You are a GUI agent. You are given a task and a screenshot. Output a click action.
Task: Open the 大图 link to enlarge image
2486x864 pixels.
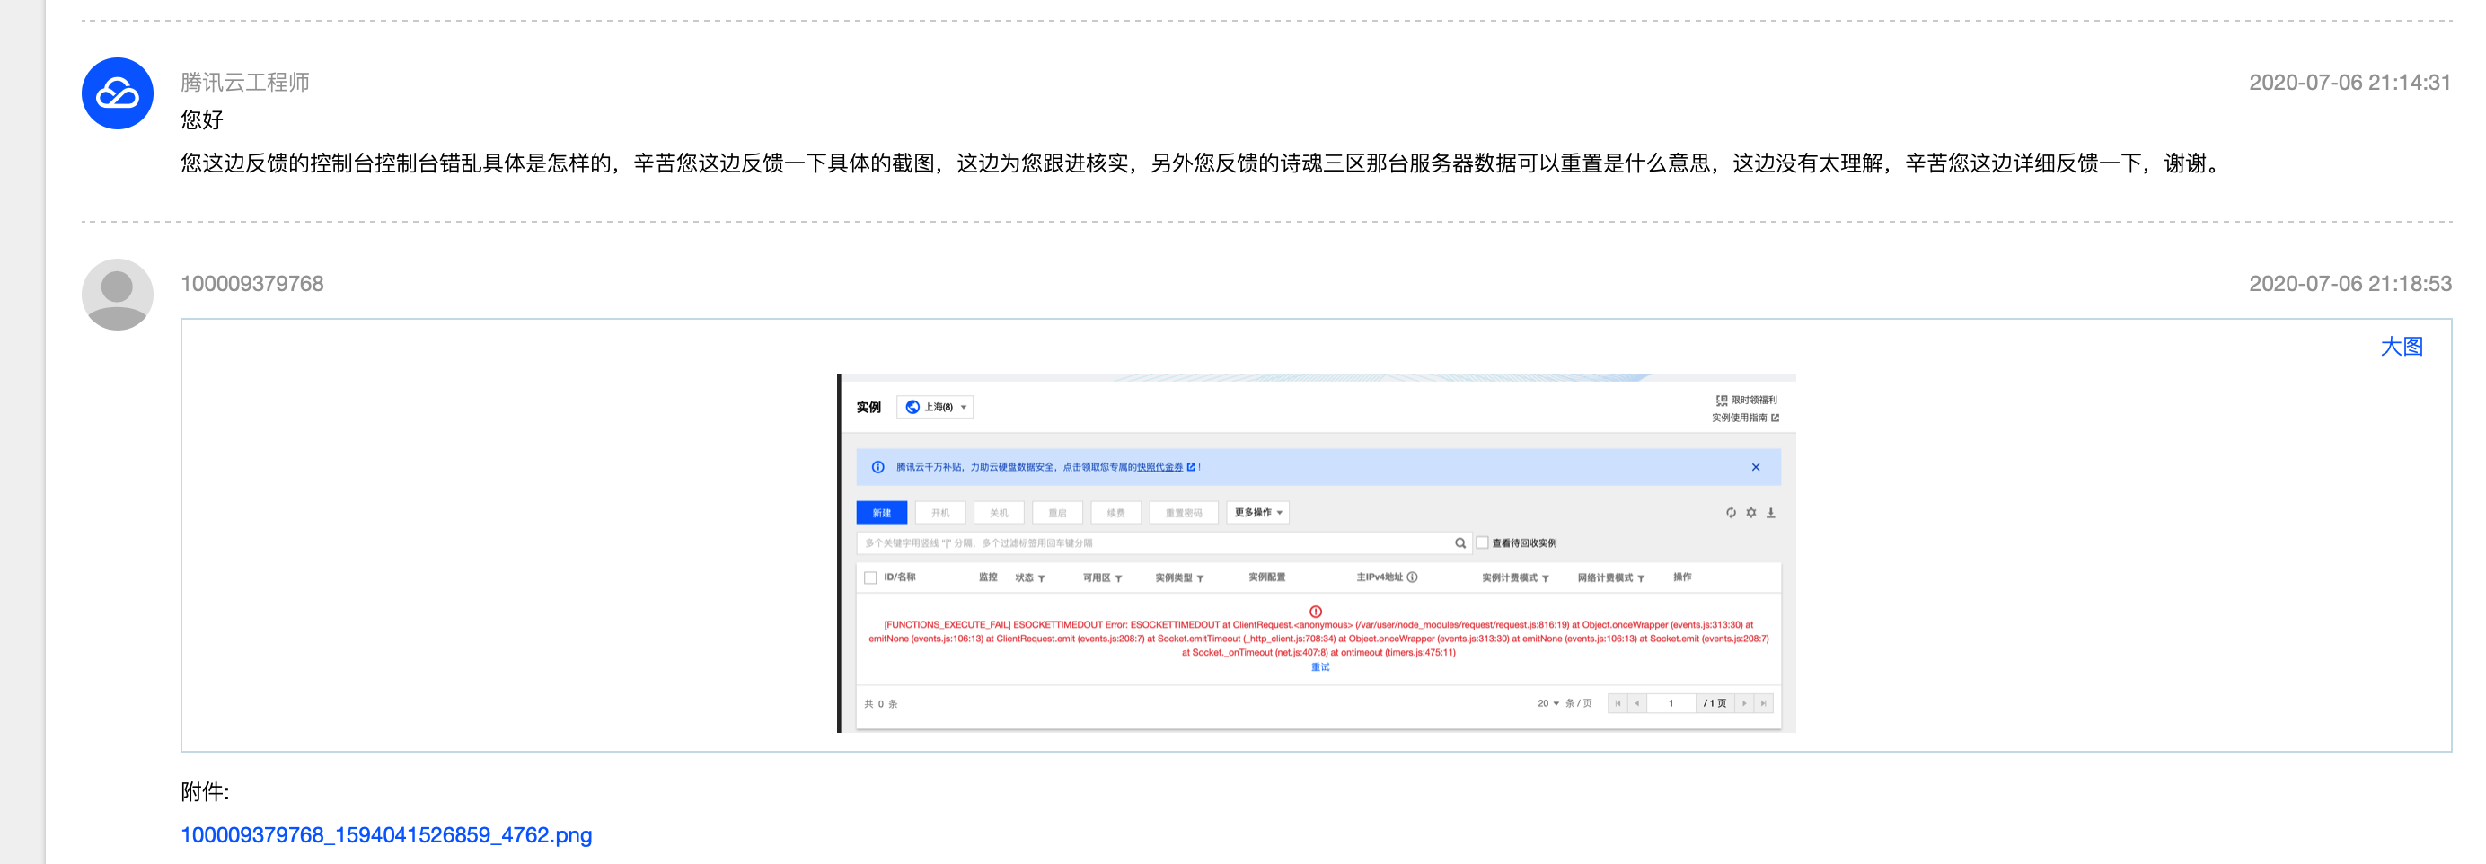coord(2401,347)
